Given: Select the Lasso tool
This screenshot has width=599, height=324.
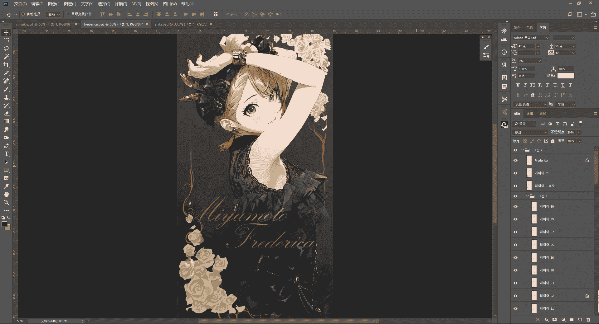Looking at the screenshot, I should tap(6, 49).
